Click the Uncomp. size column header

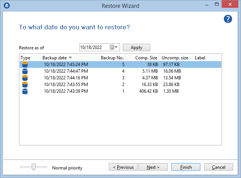coord(175,58)
